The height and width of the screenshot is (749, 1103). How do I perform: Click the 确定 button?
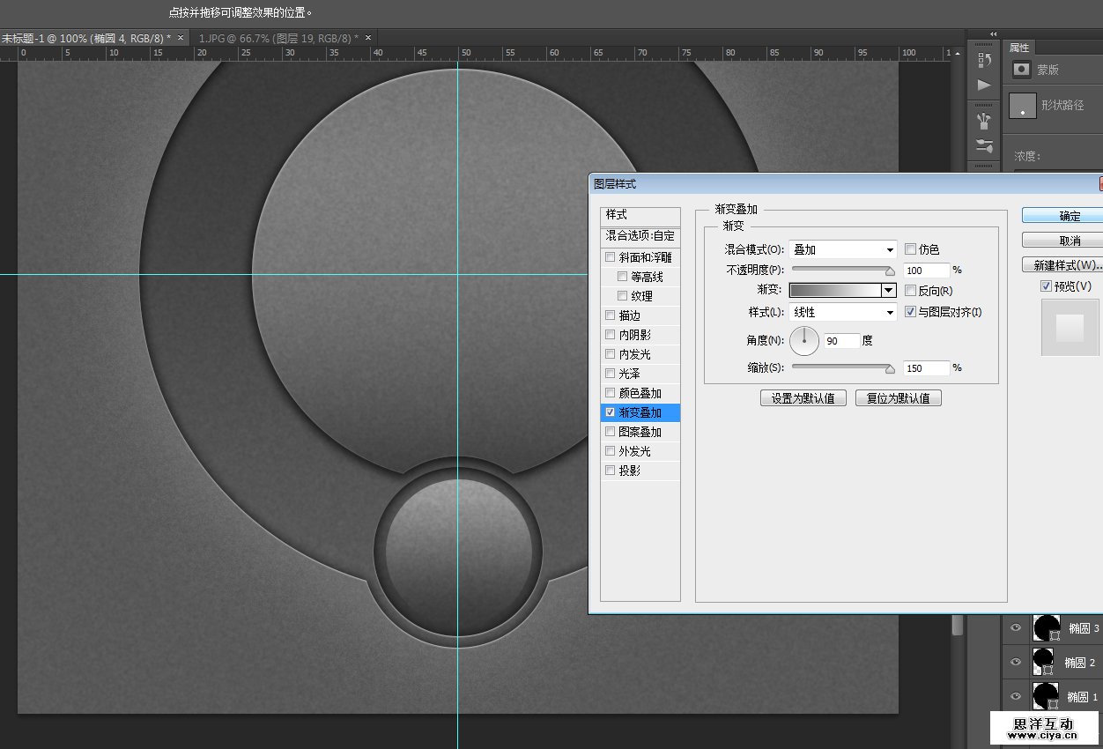point(1069,216)
